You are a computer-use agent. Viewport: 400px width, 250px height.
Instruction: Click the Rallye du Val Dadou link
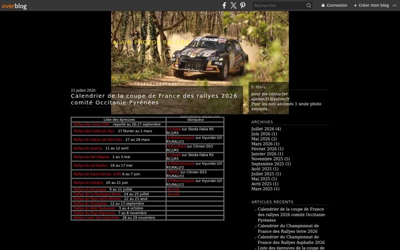[x=91, y=166]
